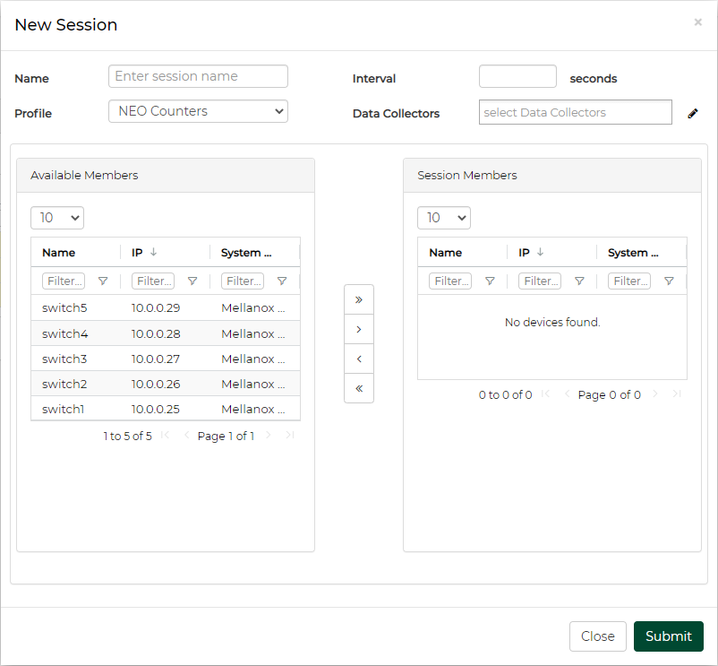Click the move-all-right double chevron button

click(359, 299)
